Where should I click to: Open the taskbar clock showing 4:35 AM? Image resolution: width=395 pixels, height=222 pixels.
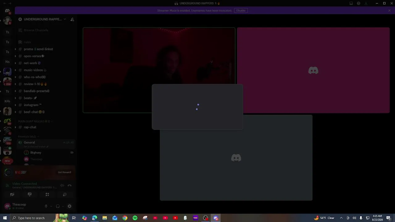377,218
